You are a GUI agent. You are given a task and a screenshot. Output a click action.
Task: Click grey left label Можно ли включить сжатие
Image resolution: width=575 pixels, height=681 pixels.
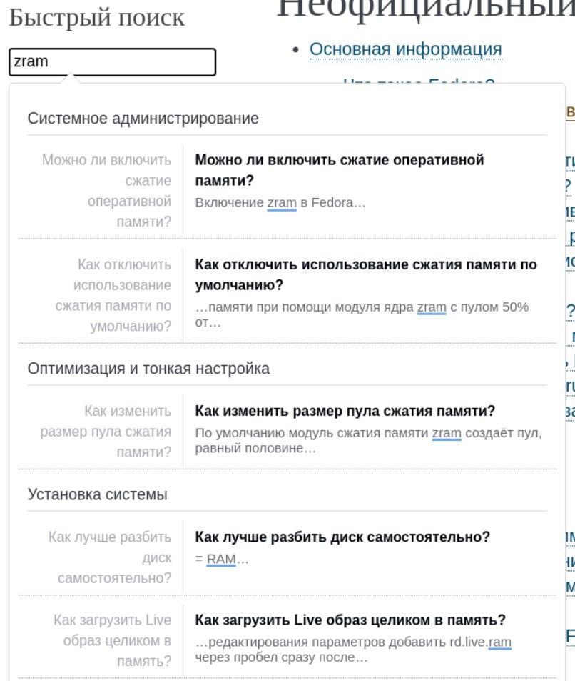pyautogui.click(x=107, y=191)
